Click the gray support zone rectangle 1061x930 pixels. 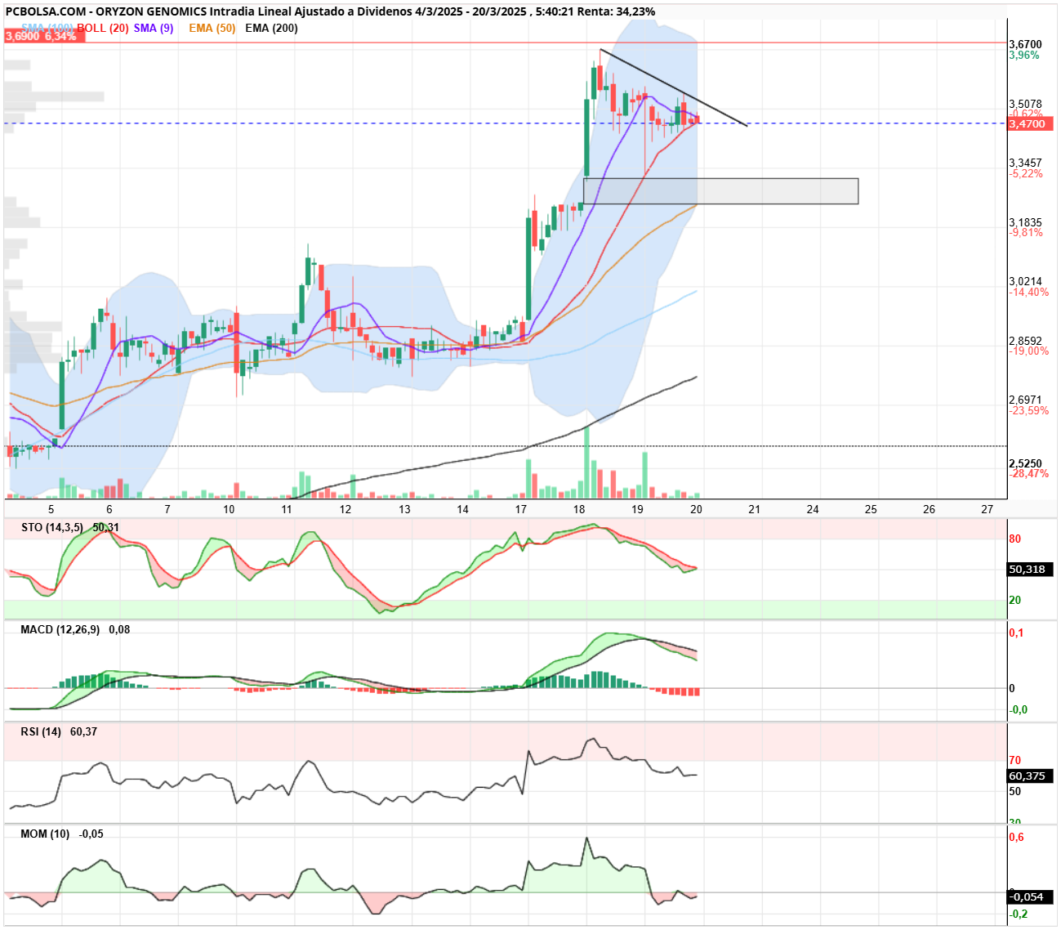[x=720, y=191]
